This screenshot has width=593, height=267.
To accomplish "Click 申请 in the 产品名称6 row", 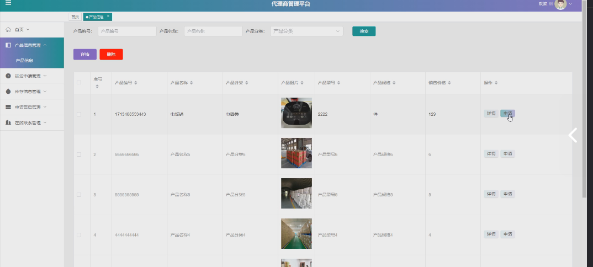I will tap(507, 154).
